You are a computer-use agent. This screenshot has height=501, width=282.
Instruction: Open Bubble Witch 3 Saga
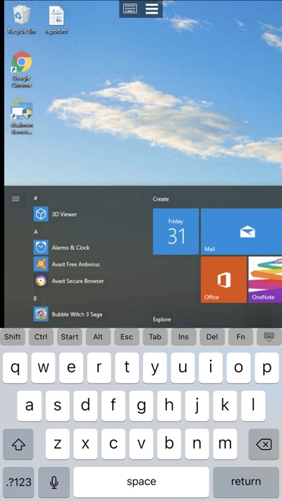pos(68,314)
